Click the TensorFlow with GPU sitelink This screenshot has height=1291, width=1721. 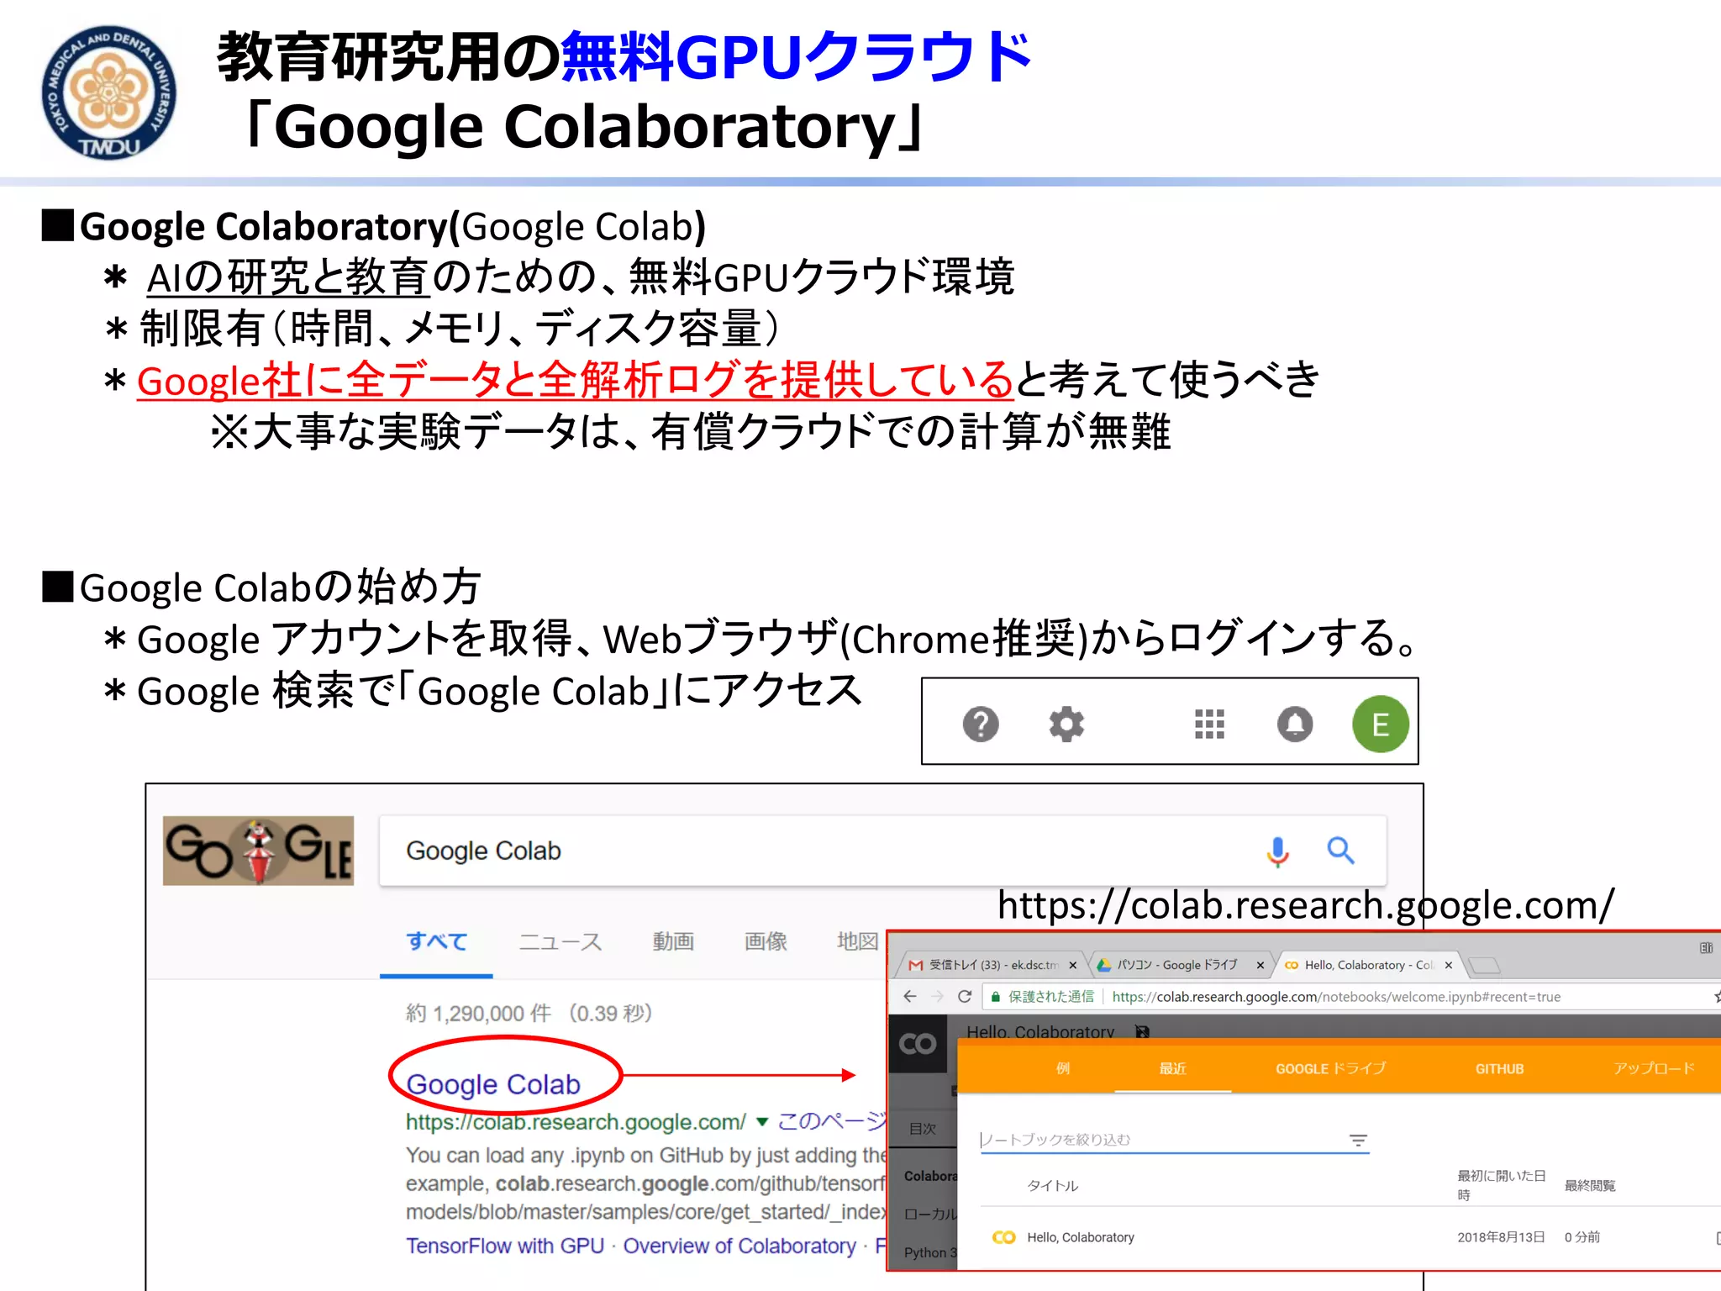(x=505, y=1246)
